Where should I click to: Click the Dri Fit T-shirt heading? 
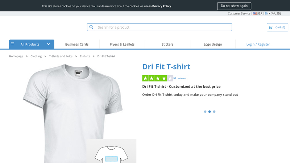pyautogui.click(x=166, y=67)
